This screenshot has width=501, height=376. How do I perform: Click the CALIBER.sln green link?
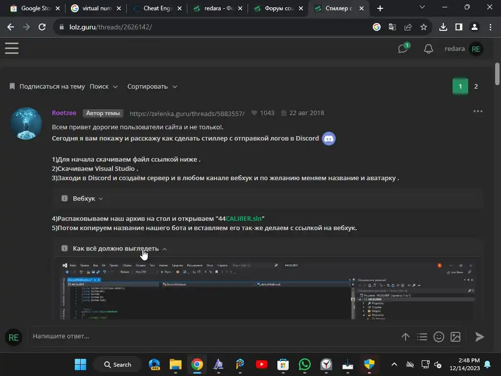click(244, 219)
